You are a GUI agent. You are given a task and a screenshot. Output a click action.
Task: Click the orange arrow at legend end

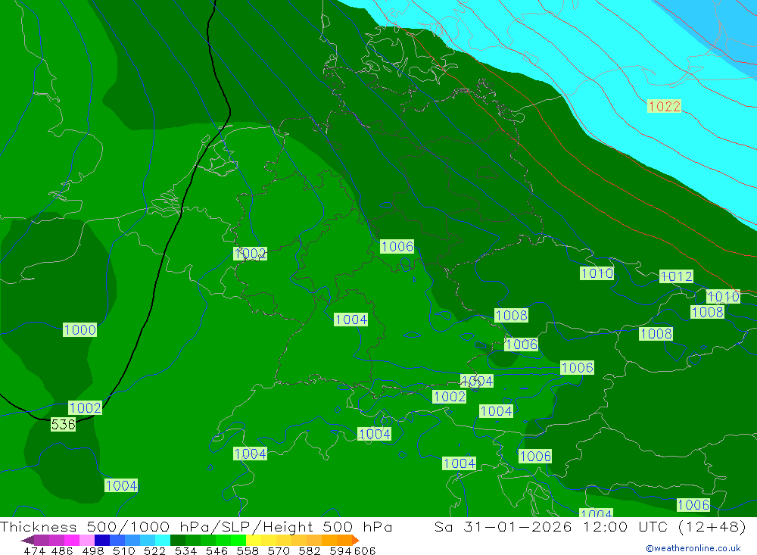pyautogui.click(x=355, y=540)
